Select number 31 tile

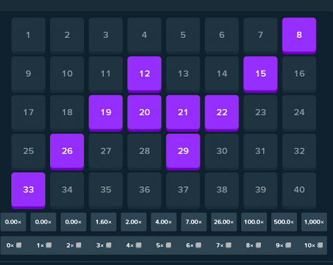tap(260, 152)
